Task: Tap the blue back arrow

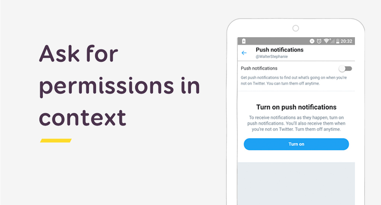Action: [244, 53]
